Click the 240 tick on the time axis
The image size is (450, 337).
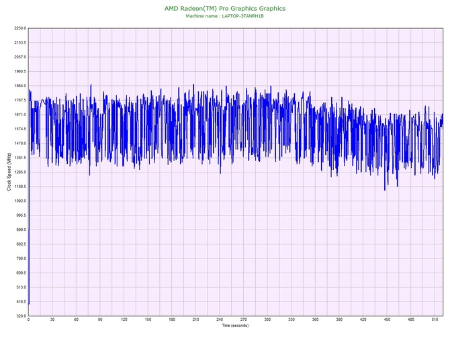[220, 320]
